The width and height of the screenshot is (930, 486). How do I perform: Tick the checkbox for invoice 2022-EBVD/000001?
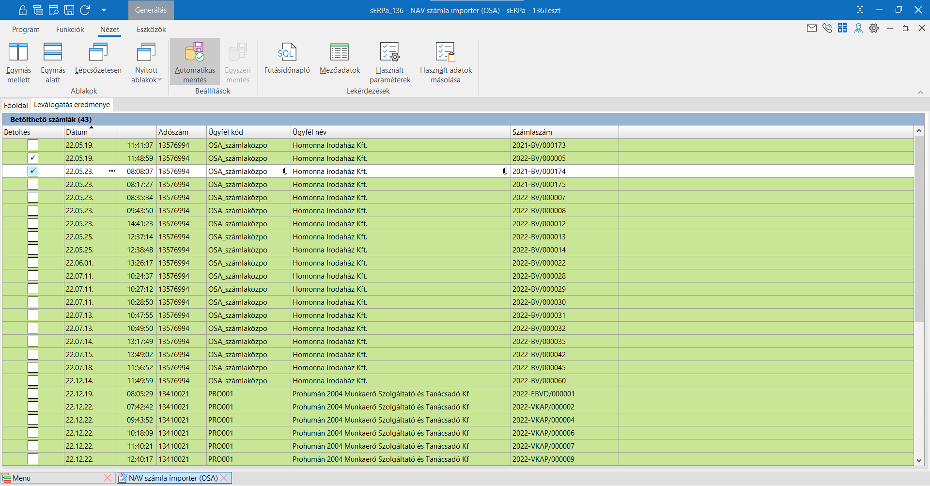point(33,393)
